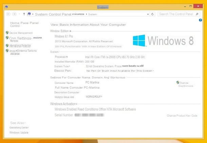The height and width of the screenshot is (143, 207).
Task: Expand the address bar history dropdown
Action: [x=148, y=14]
